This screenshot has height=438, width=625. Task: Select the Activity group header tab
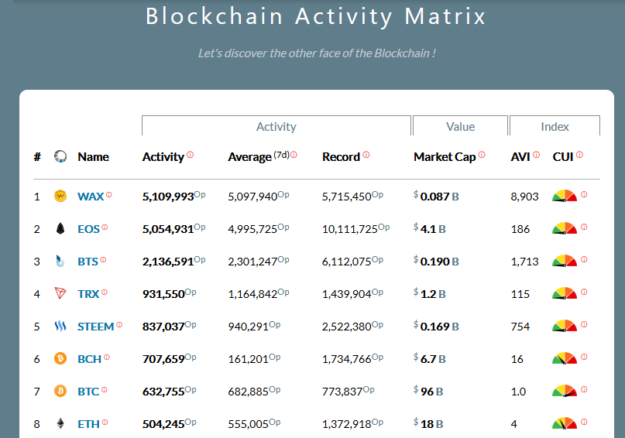(x=276, y=126)
